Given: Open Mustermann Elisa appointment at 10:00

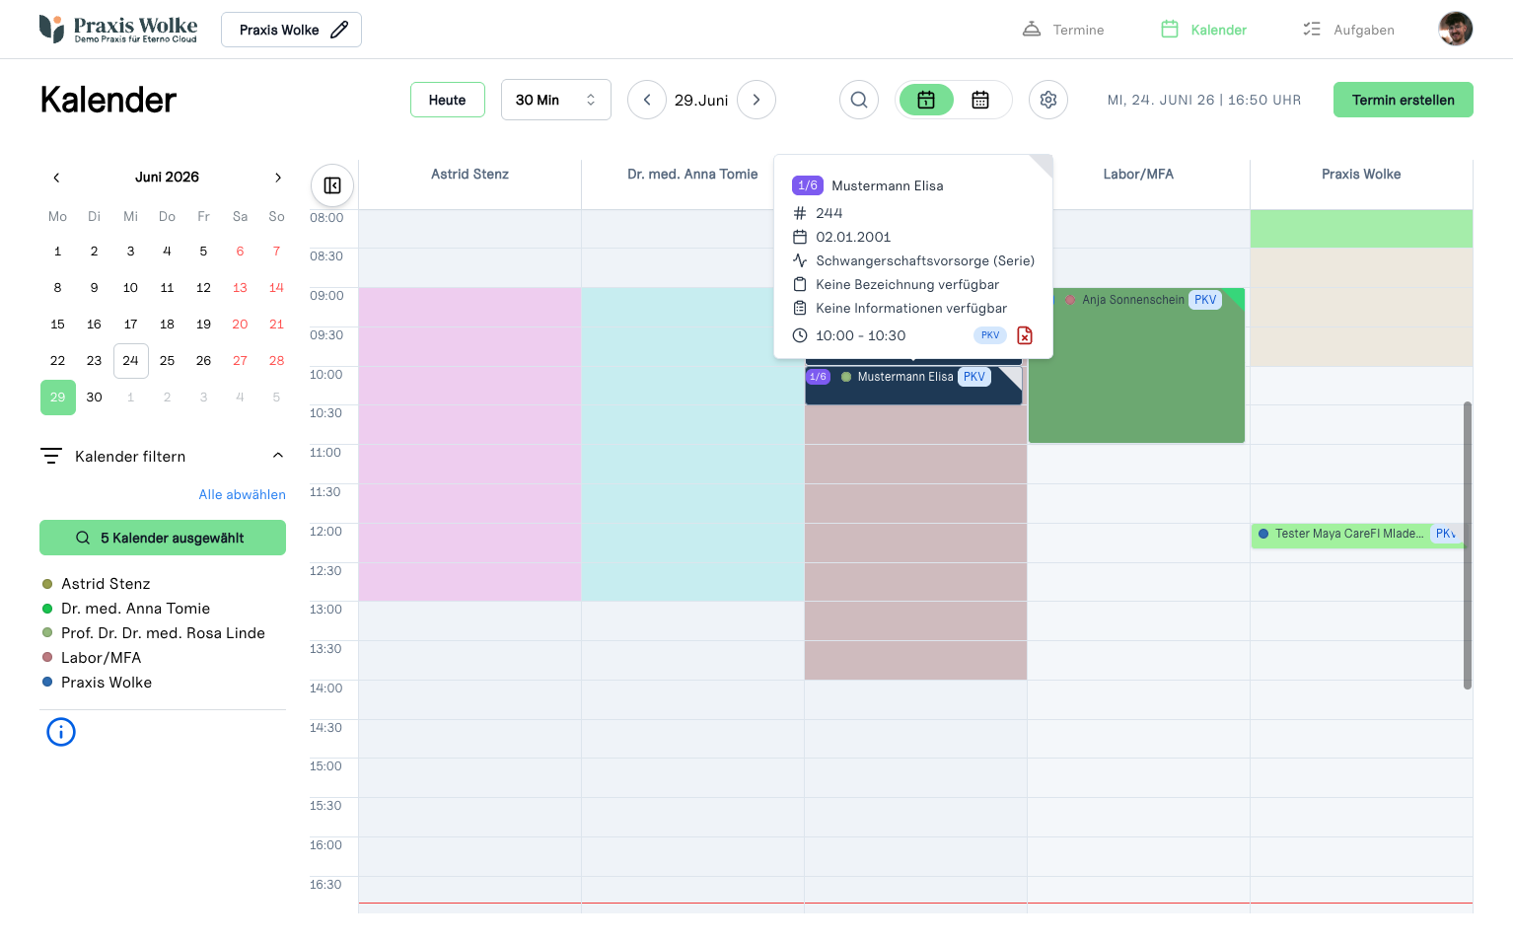Looking at the screenshot, I should pos(913,386).
